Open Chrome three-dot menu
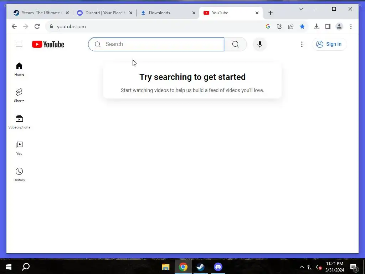365x274 pixels. (351, 26)
